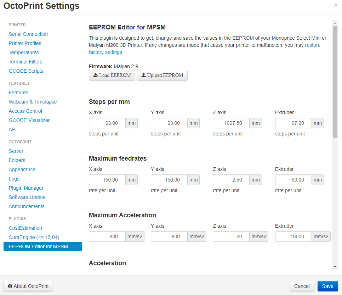342x295 pixels.
Task: Edit the Extruder maximum acceleration 10000
Action: click(293, 236)
